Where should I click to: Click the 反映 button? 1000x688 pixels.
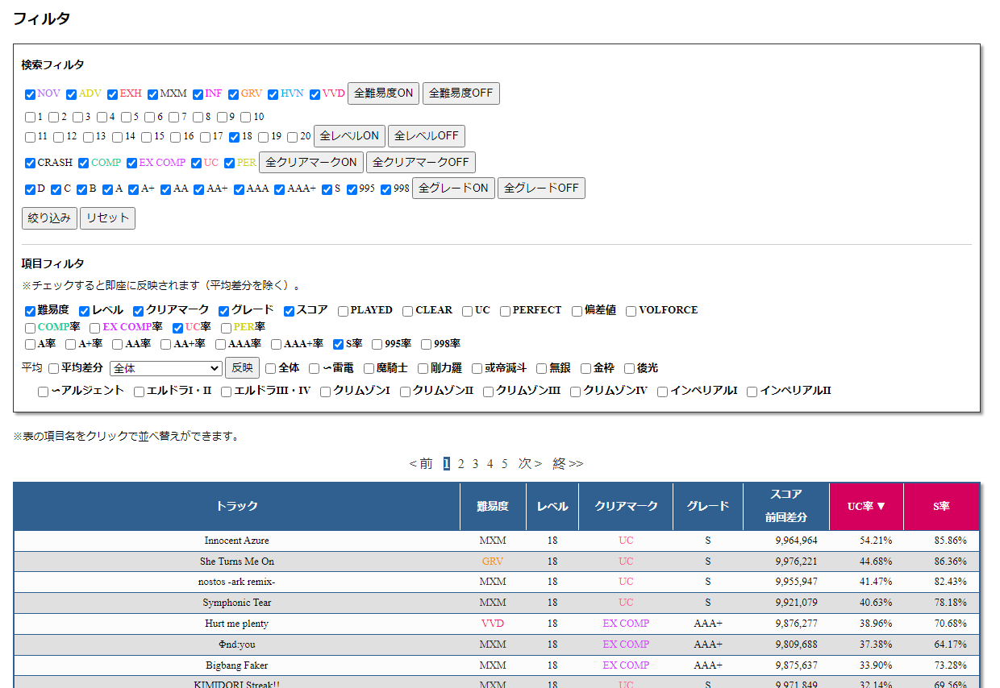pos(242,368)
